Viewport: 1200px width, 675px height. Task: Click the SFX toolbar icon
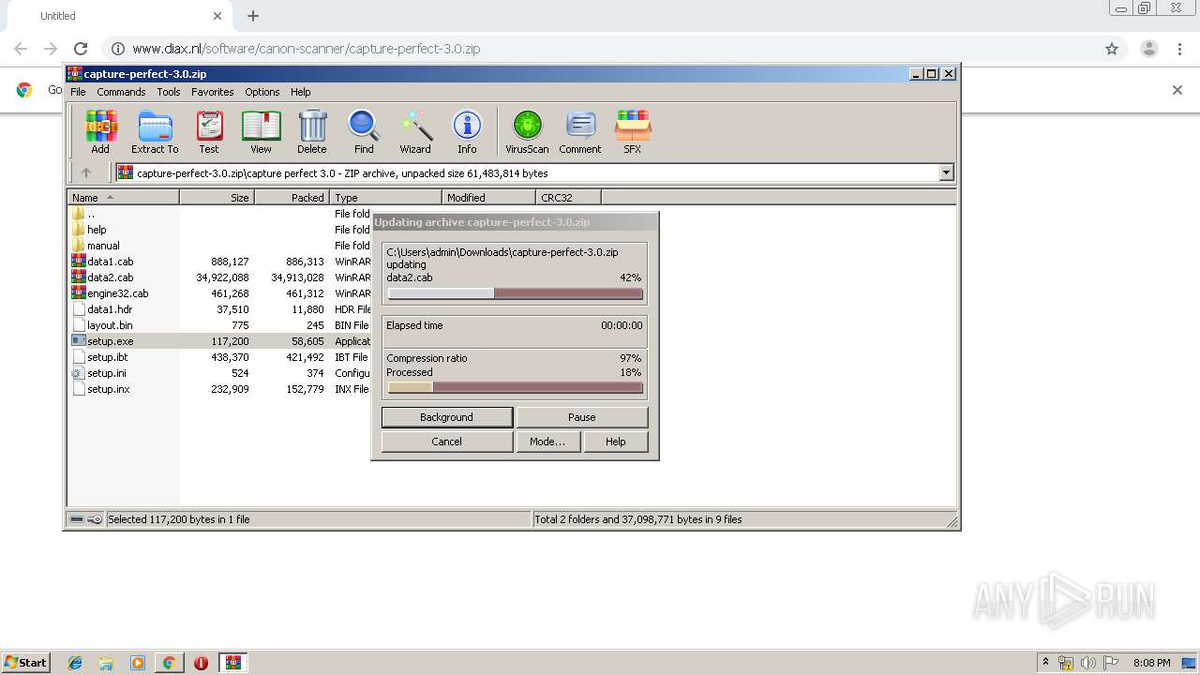click(x=633, y=132)
